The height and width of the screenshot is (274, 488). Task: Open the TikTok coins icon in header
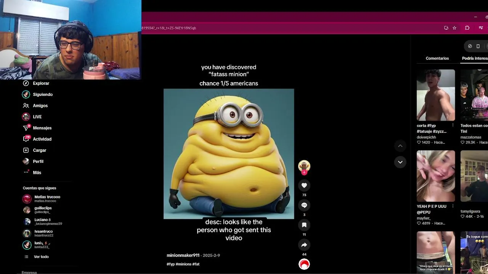coord(470,46)
